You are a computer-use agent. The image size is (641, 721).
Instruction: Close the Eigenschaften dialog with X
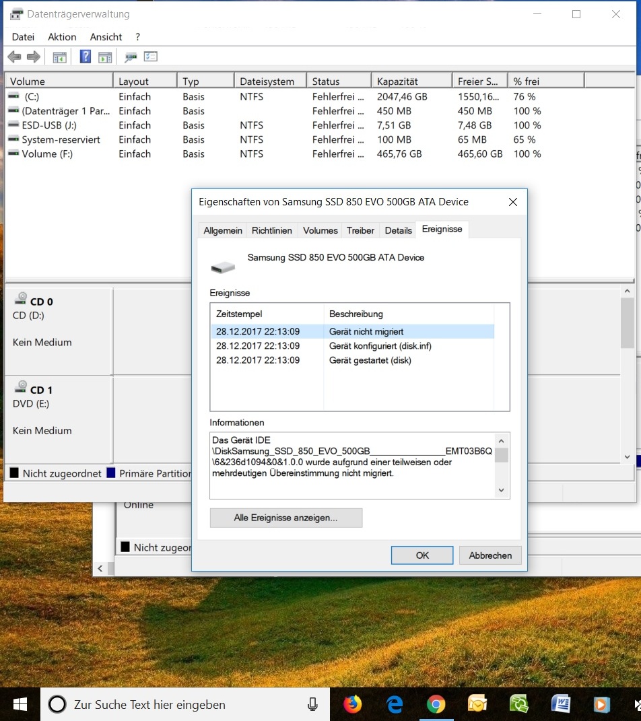click(x=513, y=202)
